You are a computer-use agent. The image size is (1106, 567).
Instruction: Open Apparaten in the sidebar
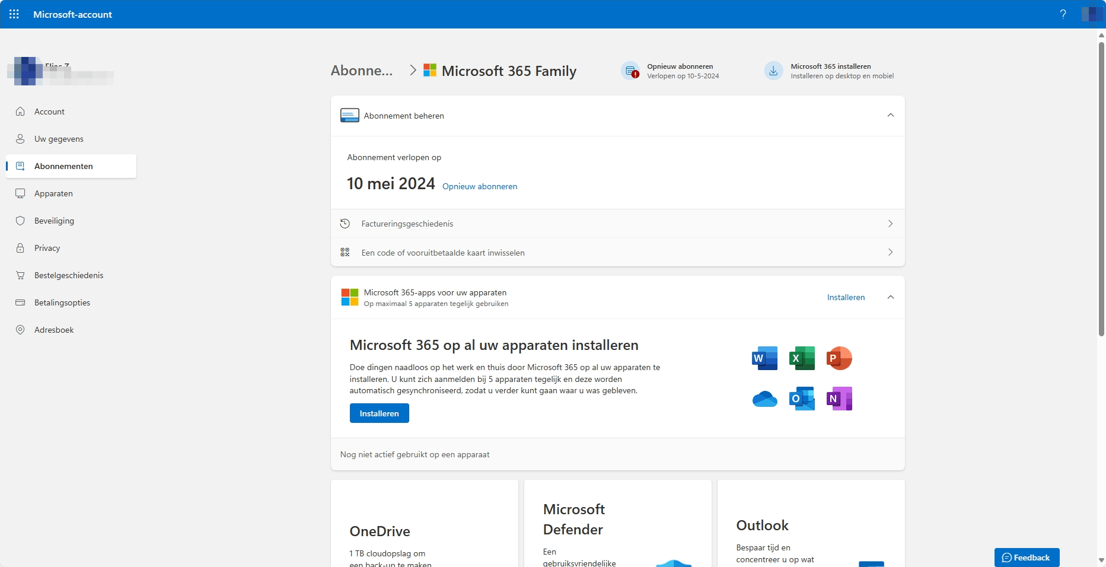click(71, 193)
